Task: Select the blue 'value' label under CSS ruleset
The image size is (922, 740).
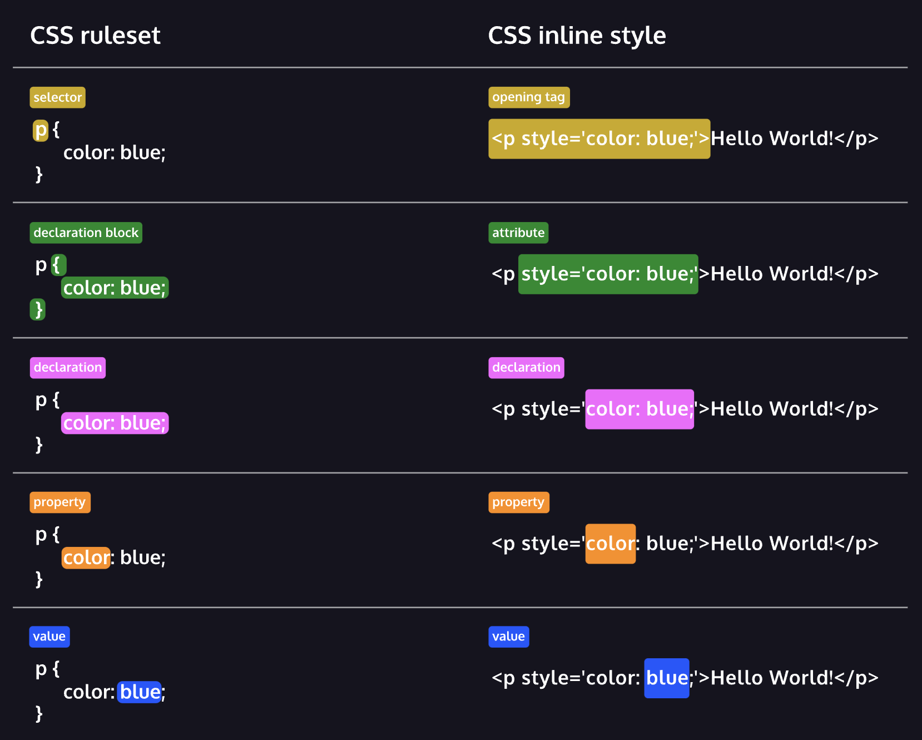Action: [49, 637]
